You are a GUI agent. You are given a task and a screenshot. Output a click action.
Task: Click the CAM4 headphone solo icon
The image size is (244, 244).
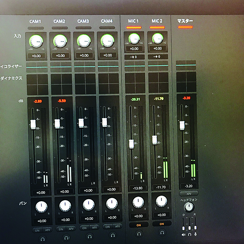click(x=112, y=236)
